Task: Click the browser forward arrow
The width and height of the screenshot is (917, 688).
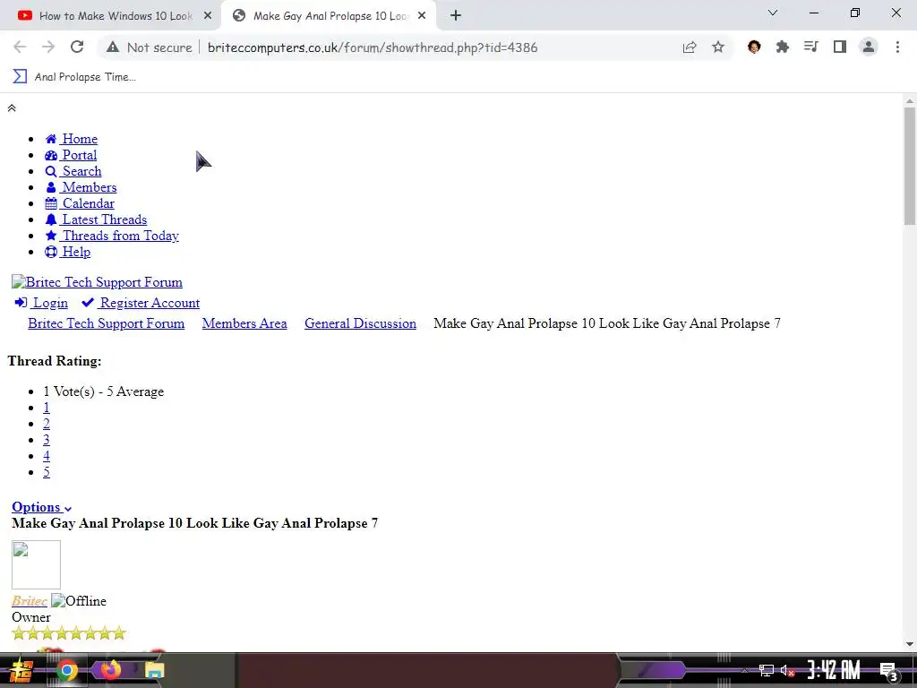Action: coord(48,47)
